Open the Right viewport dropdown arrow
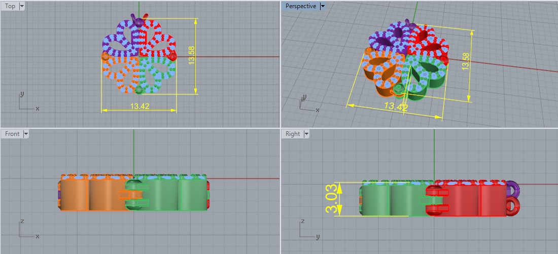 306,134
